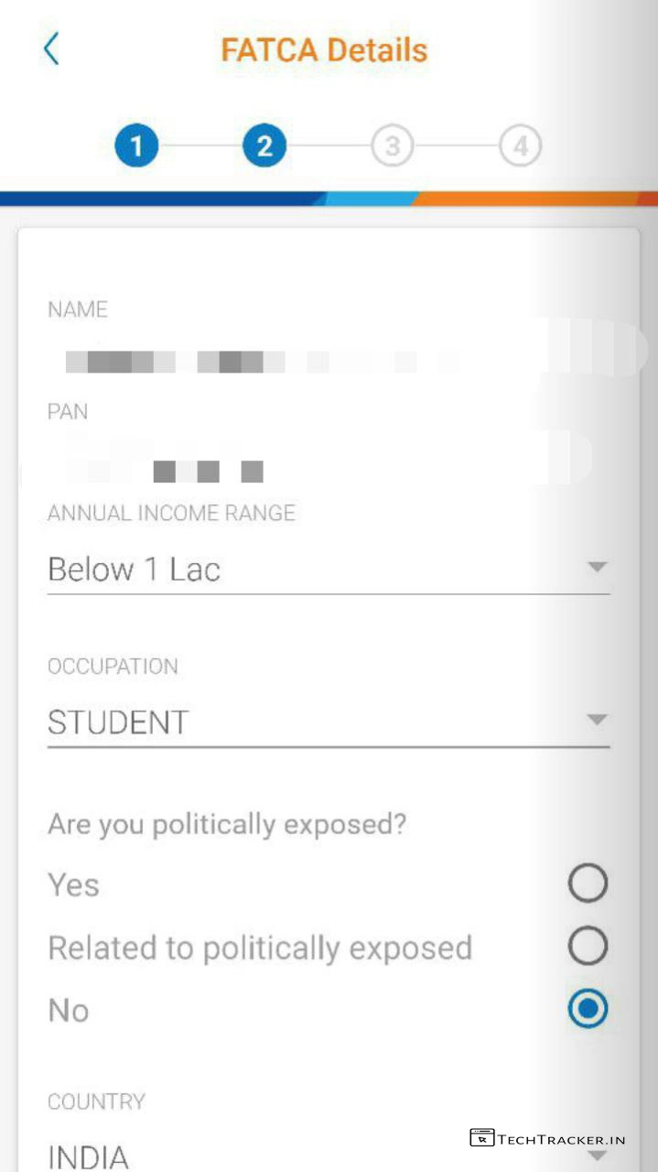Tap the "Are you politically exposed?" question
Viewport: 658px width, 1172px height.
coord(227,824)
